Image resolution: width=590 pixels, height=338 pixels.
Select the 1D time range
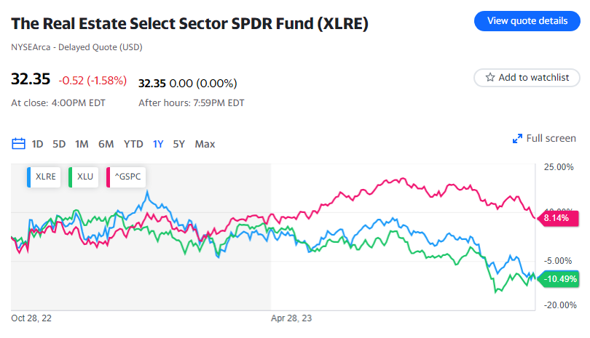coord(38,144)
